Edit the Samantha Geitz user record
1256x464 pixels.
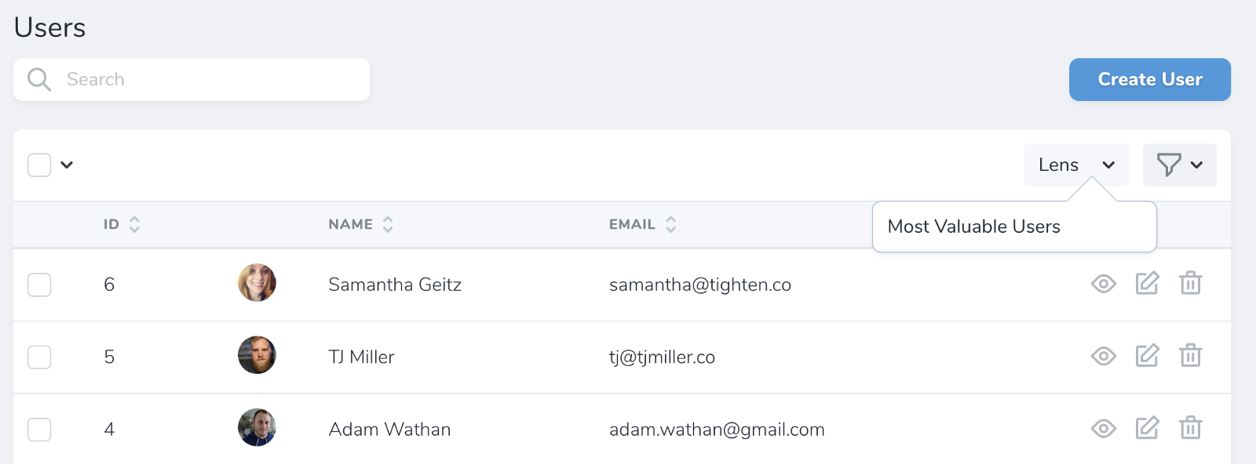pyautogui.click(x=1147, y=283)
